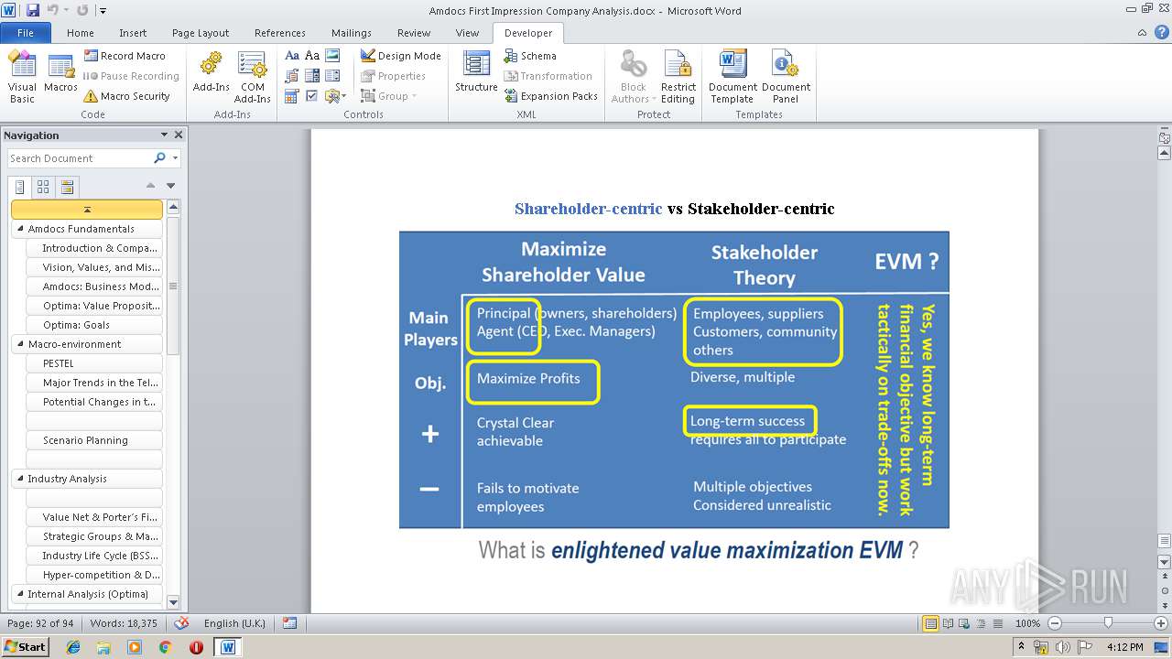Browse headings in Navigation pane

pyautogui.click(x=20, y=188)
